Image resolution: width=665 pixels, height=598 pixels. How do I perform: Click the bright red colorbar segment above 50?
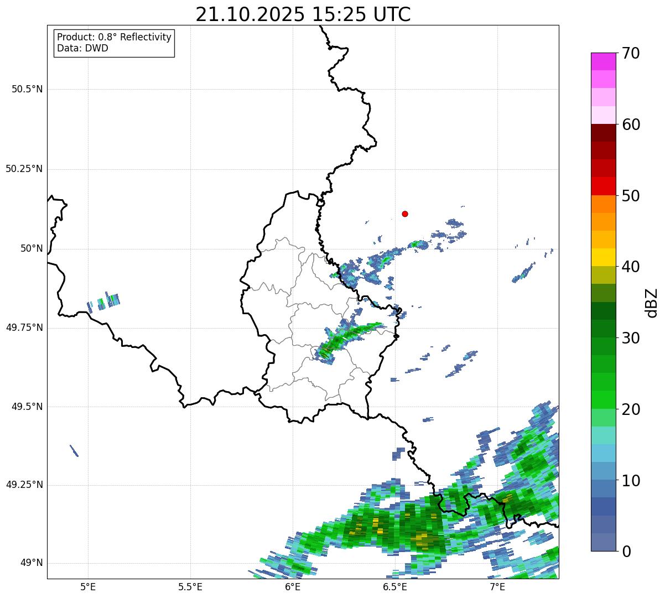pos(603,186)
